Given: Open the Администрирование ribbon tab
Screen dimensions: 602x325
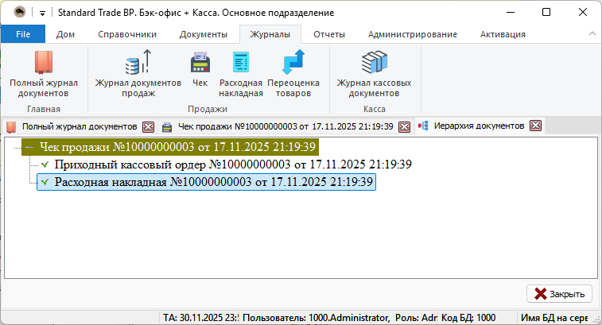Looking at the screenshot, I should pos(413,34).
